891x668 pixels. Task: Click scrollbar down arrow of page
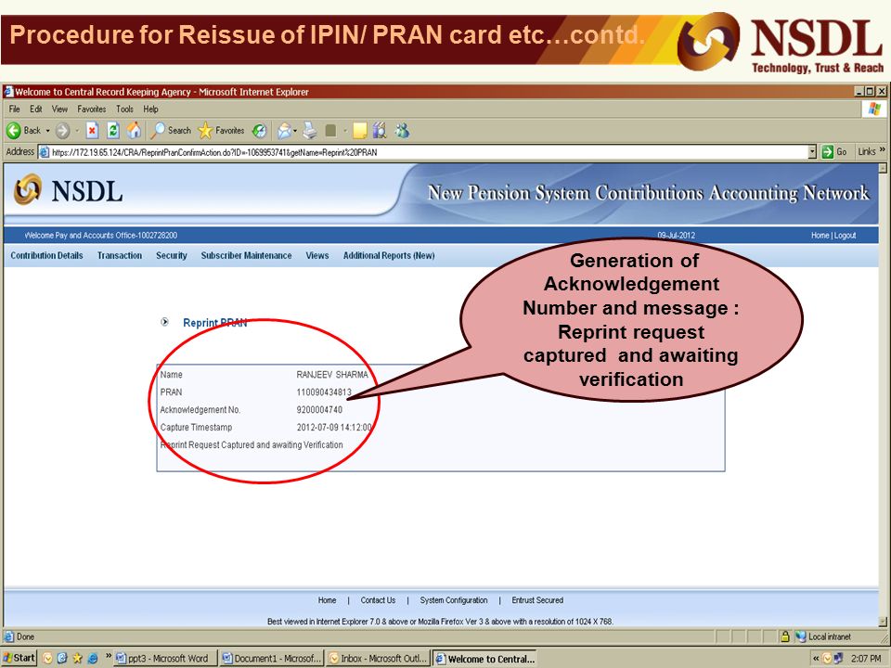coord(883,621)
